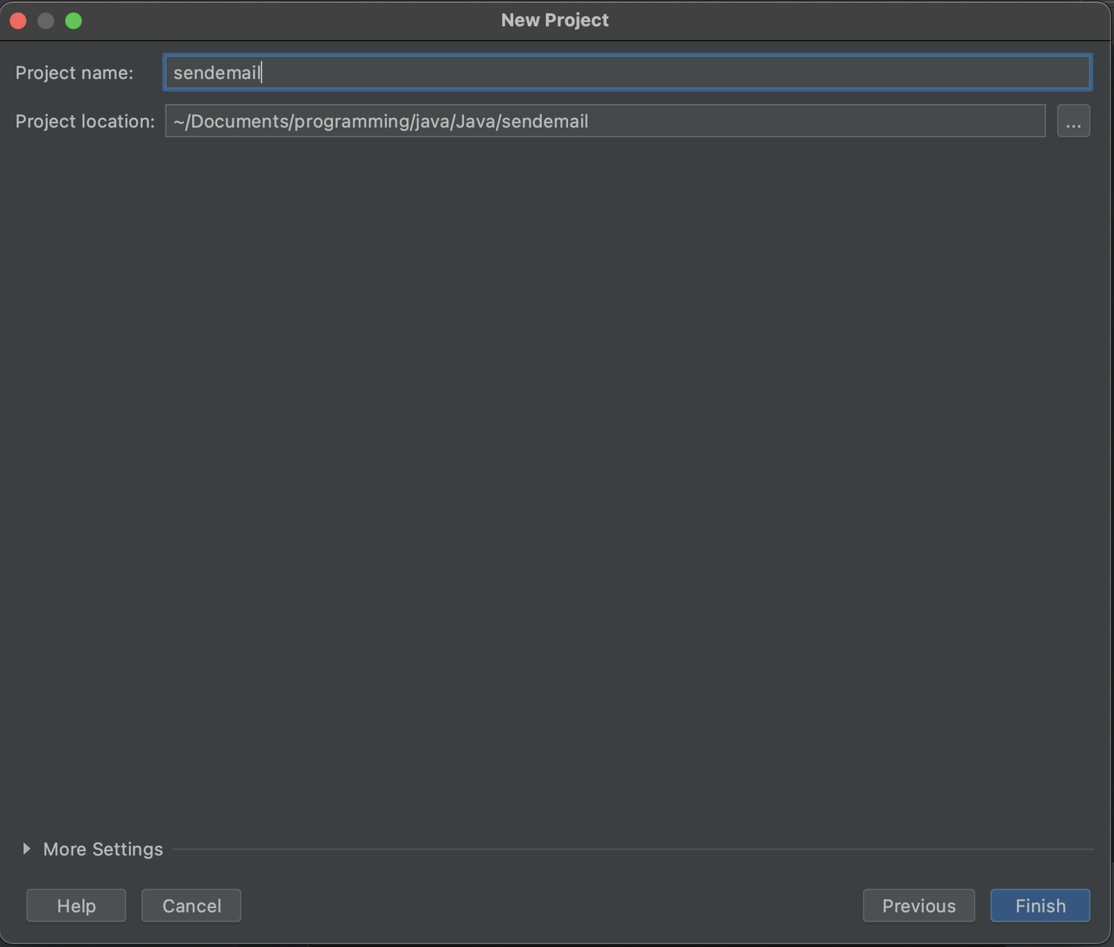Screen dimensions: 1114x947
Task: Click the 'sendemail' text in Project name
Action: (216, 73)
